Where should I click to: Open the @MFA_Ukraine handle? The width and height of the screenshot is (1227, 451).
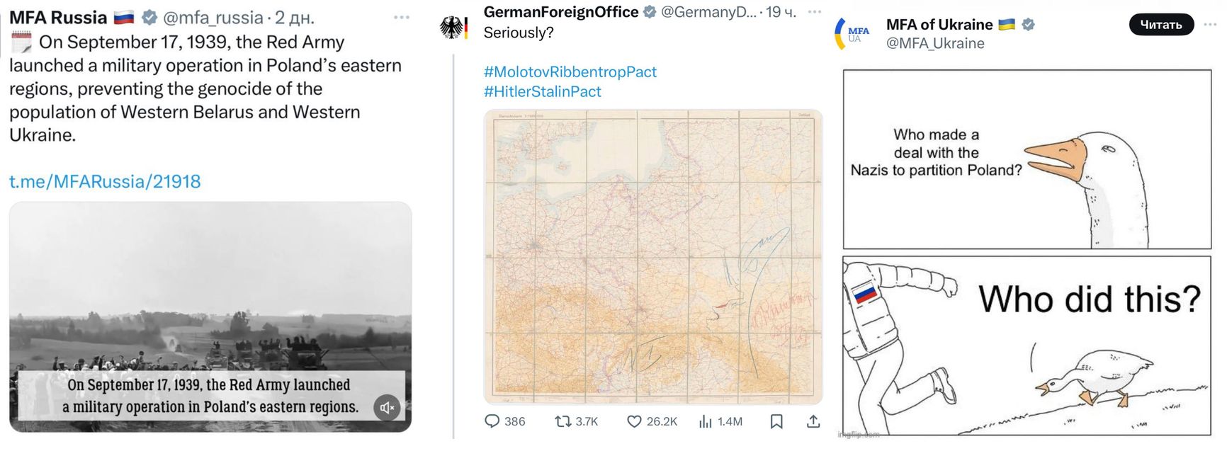pos(935,43)
